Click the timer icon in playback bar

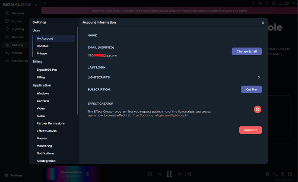click(150, 174)
